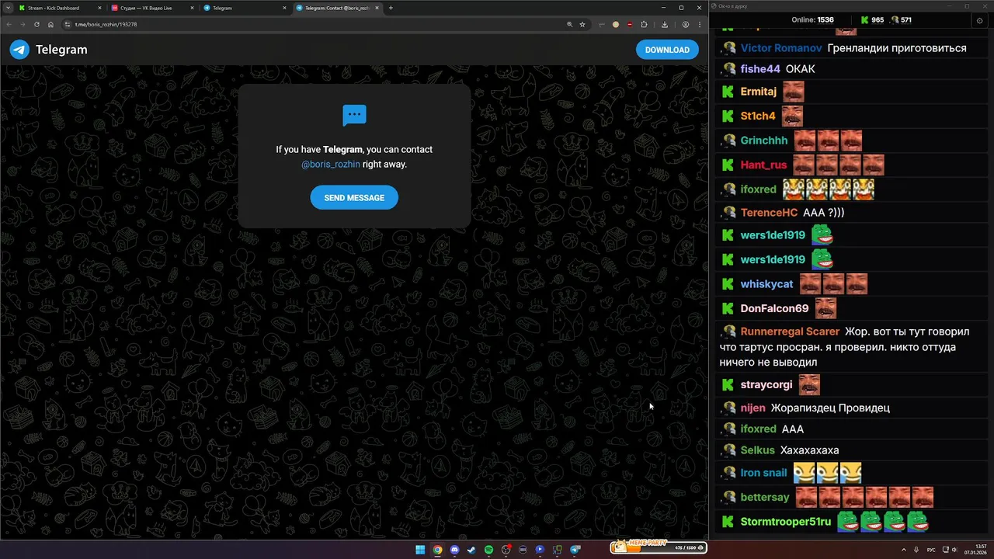This screenshot has width=994, height=559.
Task: Show the browser downloads
Action: (665, 24)
